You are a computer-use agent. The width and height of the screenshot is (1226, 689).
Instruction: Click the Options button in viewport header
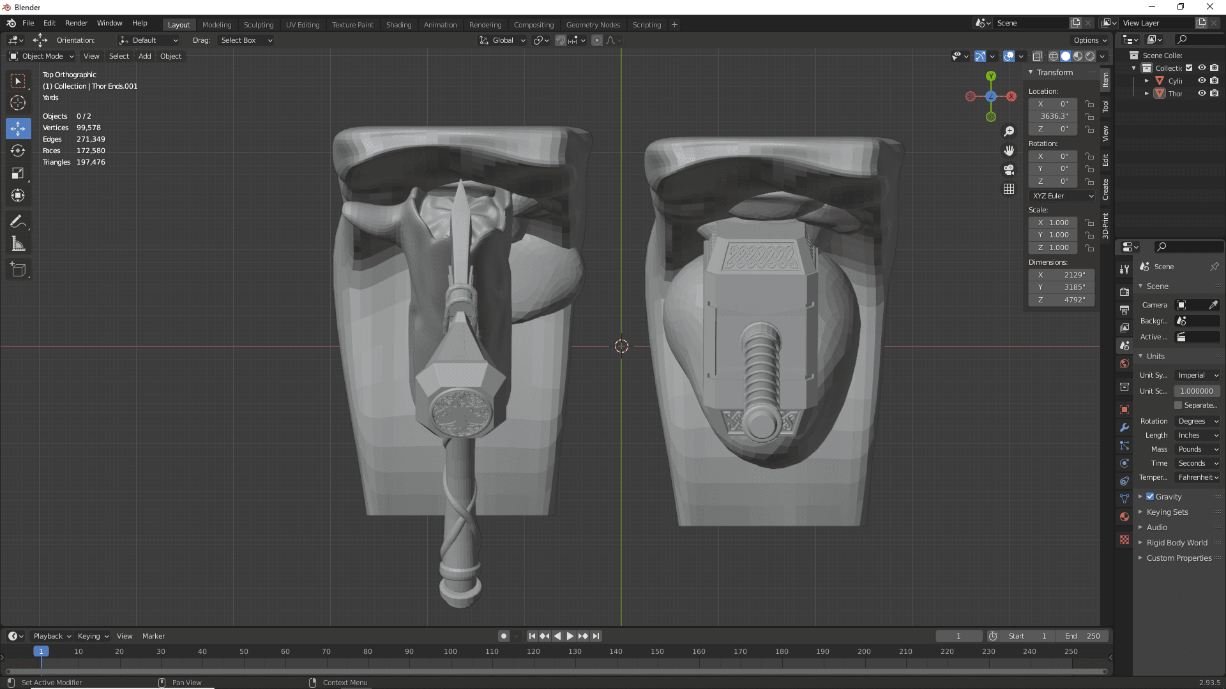click(1090, 40)
